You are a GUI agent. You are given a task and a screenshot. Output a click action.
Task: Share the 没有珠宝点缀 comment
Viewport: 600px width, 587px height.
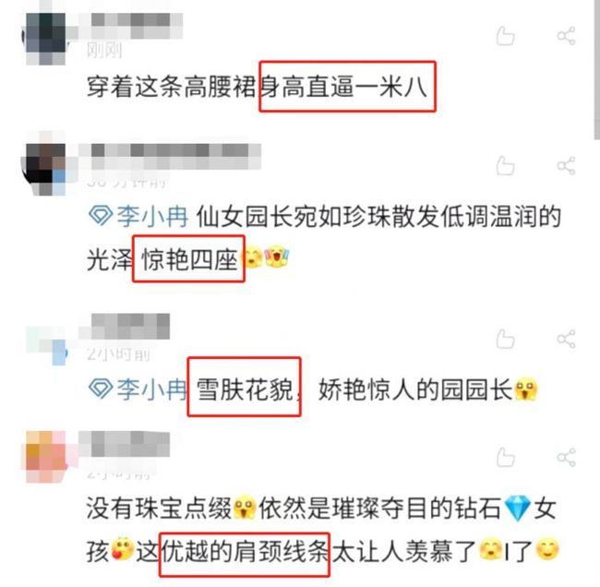pos(566,457)
